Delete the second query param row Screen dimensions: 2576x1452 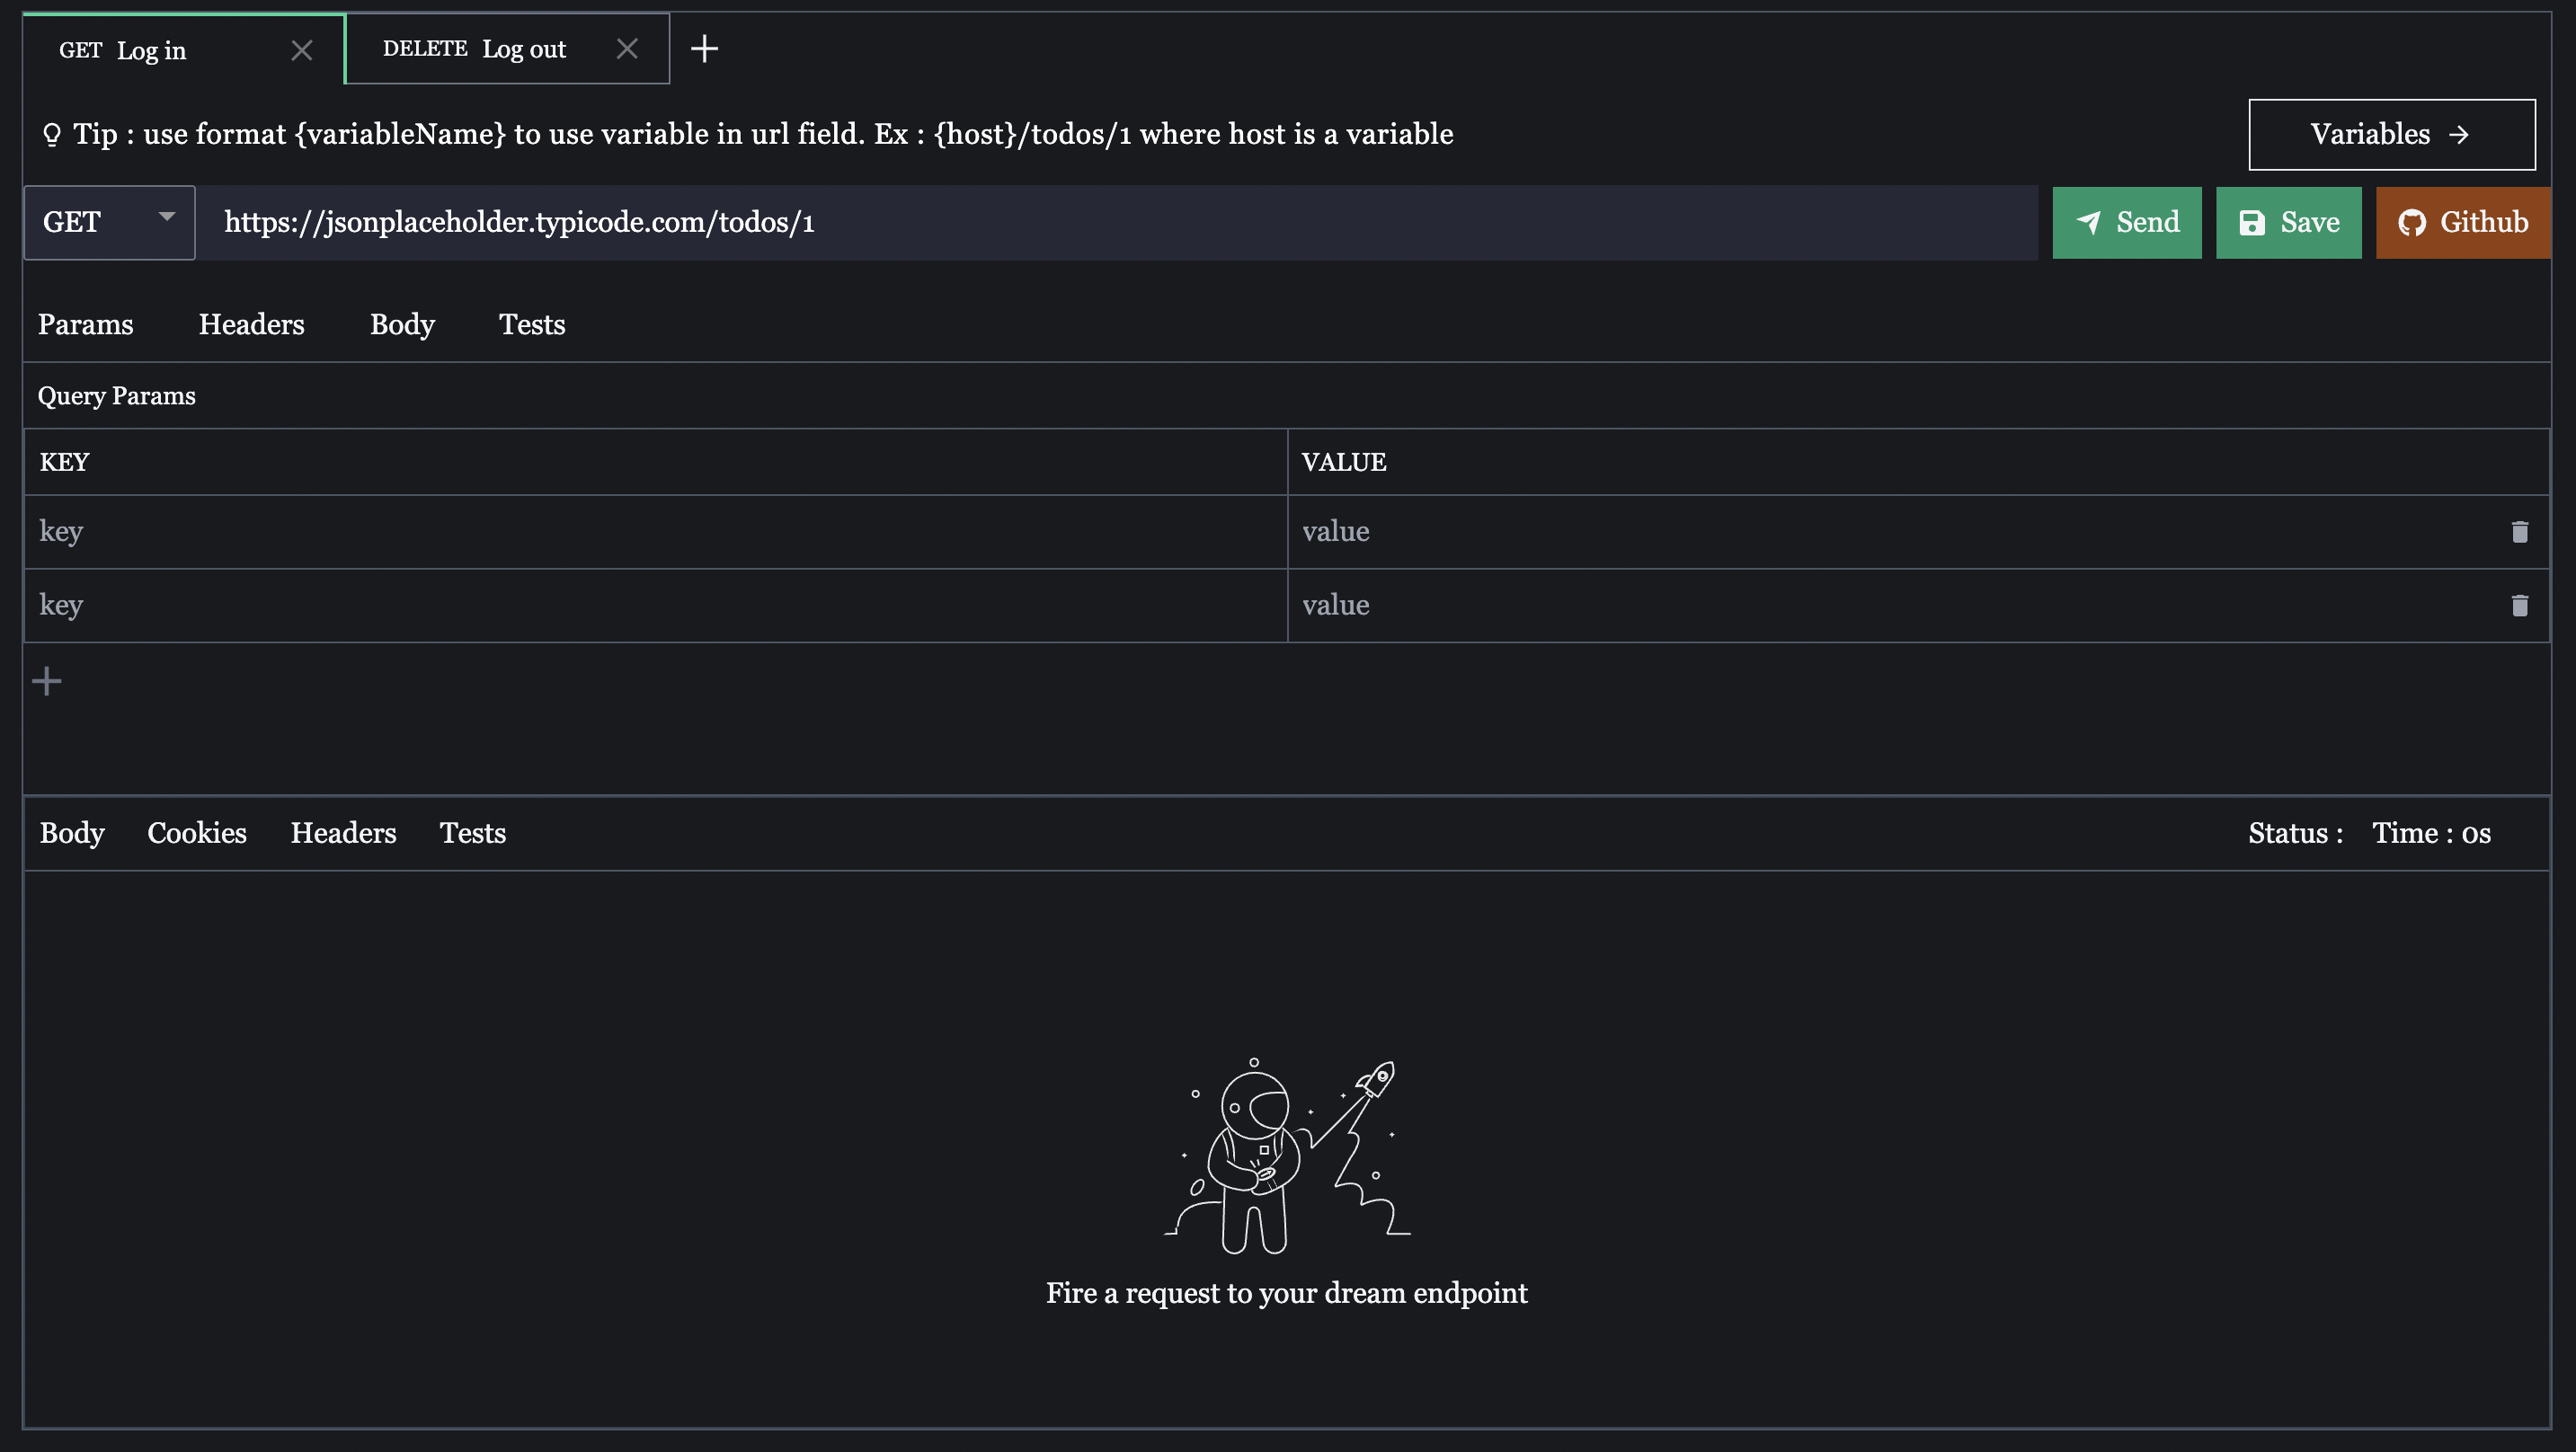pos(2519,605)
